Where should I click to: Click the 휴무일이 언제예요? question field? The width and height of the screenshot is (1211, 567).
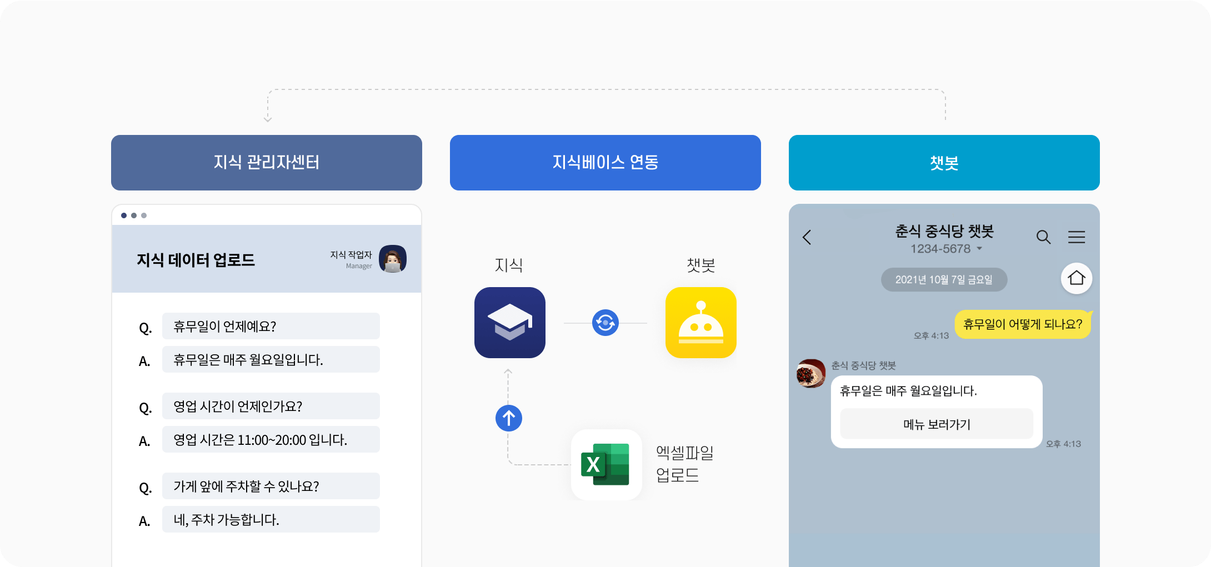point(271,326)
